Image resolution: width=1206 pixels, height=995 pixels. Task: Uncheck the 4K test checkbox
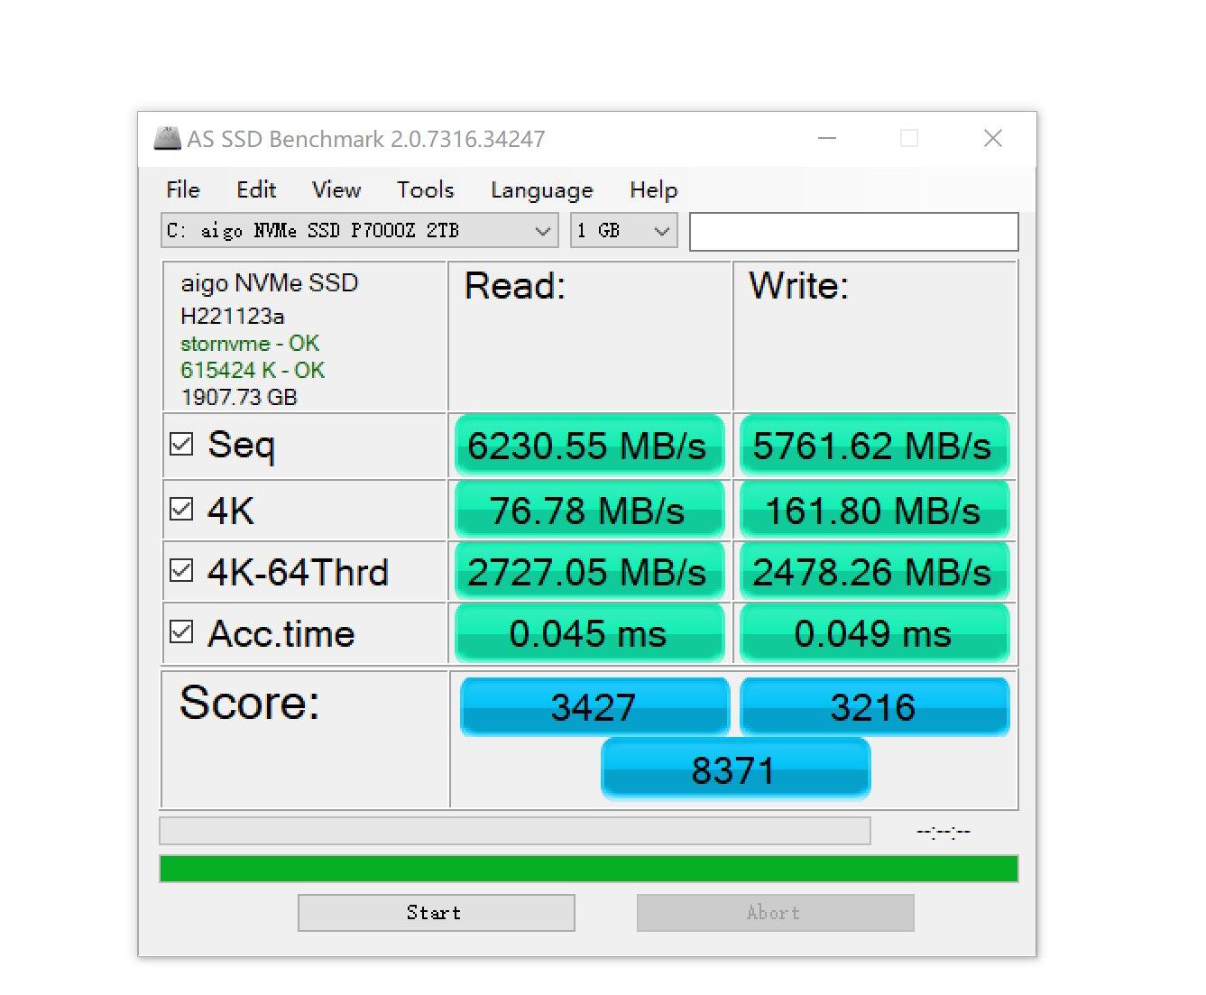181,510
